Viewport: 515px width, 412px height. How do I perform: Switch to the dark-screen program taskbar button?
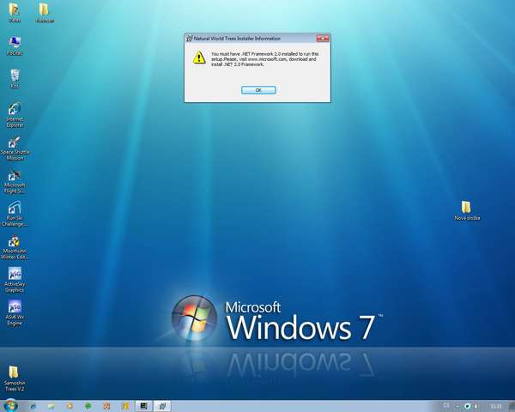[143, 406]
